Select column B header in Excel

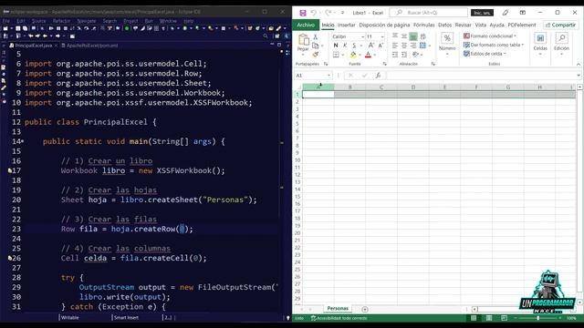pyautogui.click(x=349, y=87)
